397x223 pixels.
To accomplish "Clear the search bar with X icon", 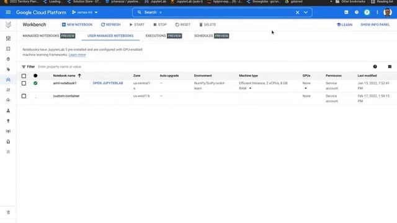I will click(297, 12).
